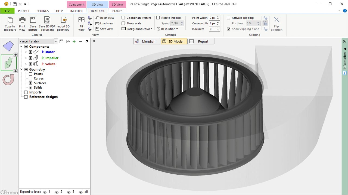
Task: Expand tree to level 2
Action: (x=59, y=192)
